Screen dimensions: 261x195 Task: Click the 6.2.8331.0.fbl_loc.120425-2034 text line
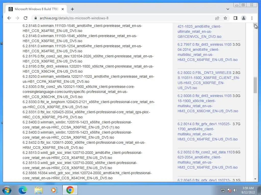(x=86, y=115)
